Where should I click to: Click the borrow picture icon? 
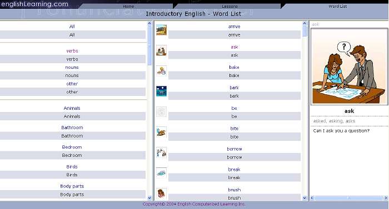(x=161, y=152)
